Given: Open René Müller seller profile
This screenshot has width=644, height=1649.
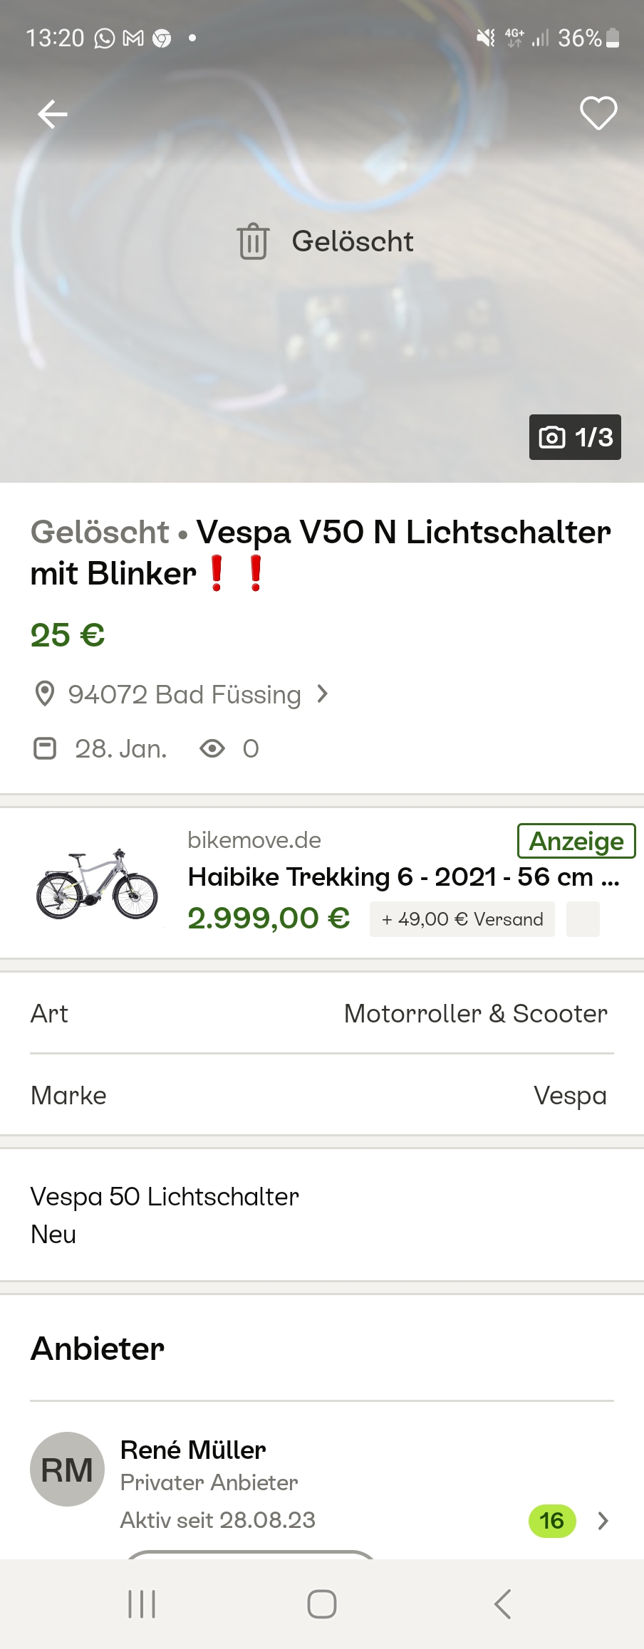Looking at the screenshot, I should tap(193, 1450).
